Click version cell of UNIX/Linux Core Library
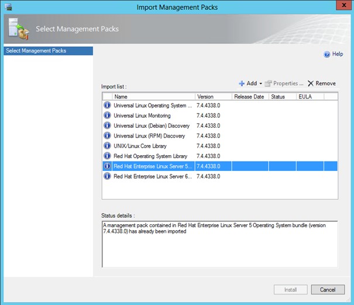This screenshot has height=305, width=354. (x=208, y=146)
